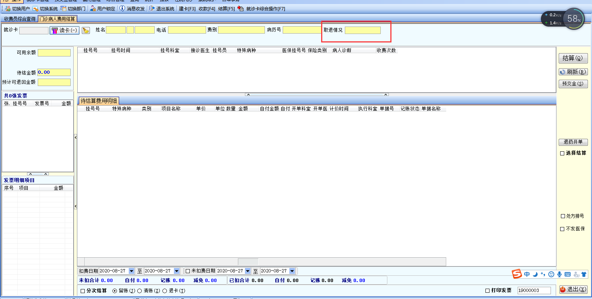Open the soft keyboard icon

pos(568,274)
